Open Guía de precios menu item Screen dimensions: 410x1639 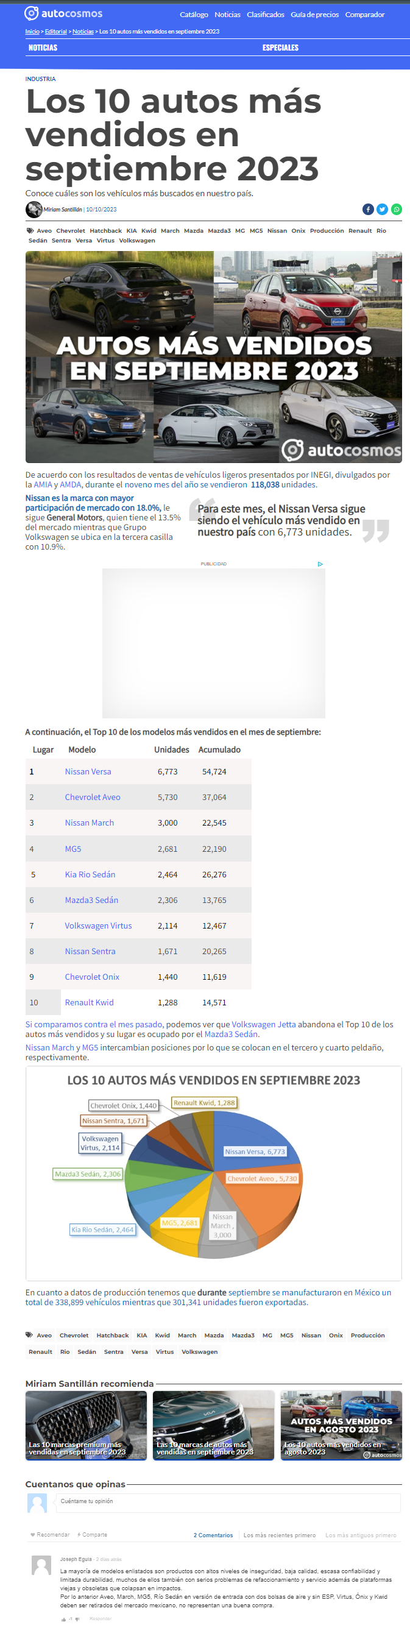coord(314,15)
